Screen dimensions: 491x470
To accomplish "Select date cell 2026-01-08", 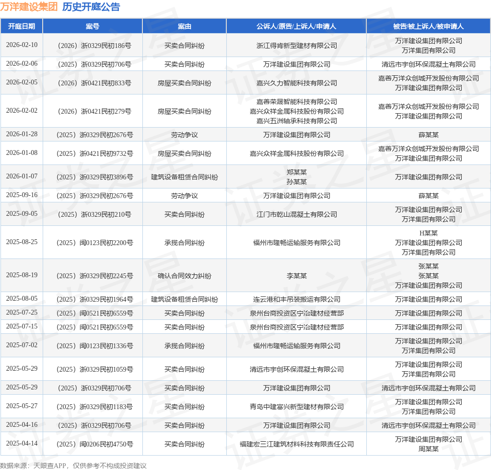I will click(22, 153).
